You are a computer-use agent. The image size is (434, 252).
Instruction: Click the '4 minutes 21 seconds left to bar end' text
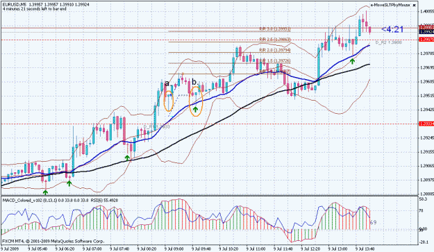click(x=34, y=9)
